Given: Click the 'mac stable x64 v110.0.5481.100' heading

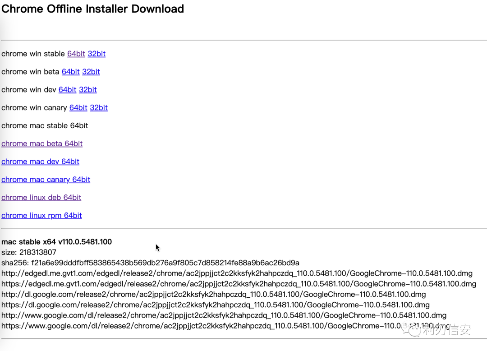Looking at the screenshot, I should click(56, 242).
